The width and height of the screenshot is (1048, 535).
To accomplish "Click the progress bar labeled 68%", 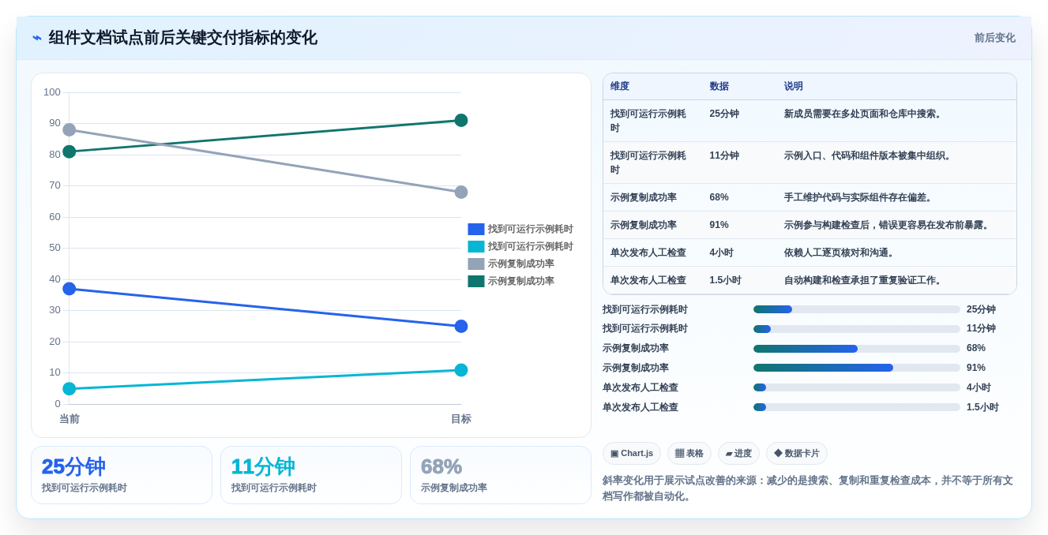I will click(x=857, y=348).
